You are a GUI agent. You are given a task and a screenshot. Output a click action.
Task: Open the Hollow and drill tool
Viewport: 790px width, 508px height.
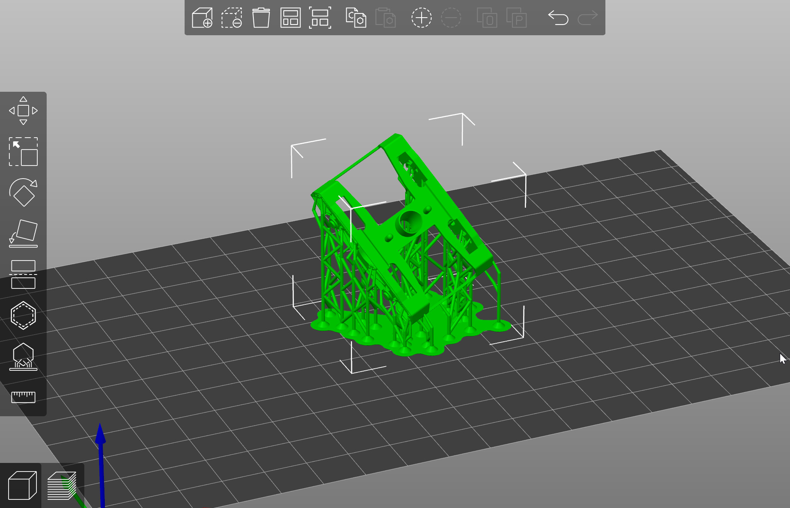click(23, 315)
